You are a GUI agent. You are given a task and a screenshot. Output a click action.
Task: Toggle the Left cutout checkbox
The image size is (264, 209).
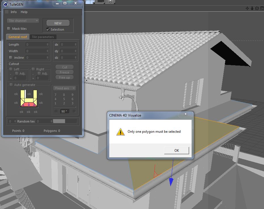click(x=11, y=69)
